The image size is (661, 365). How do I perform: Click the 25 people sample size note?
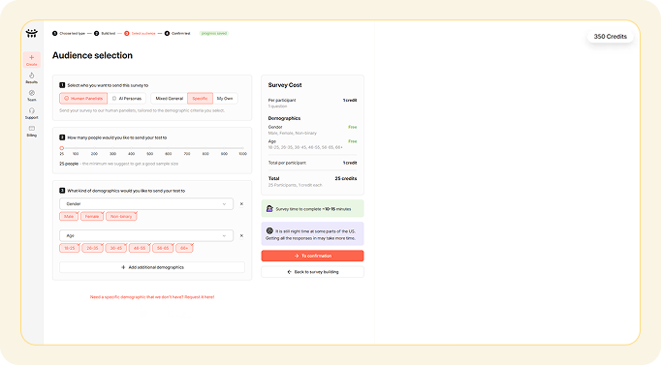point(119,164)
